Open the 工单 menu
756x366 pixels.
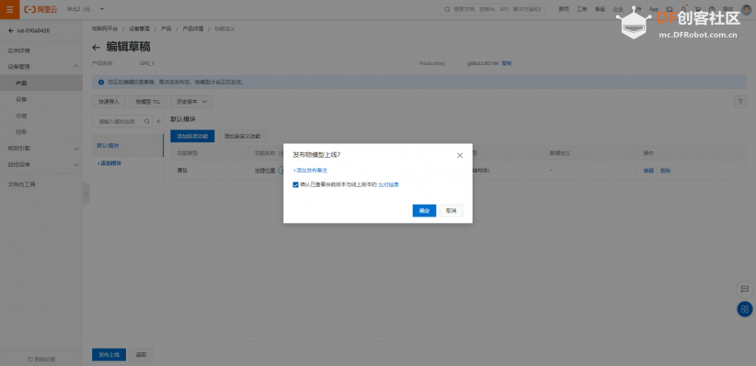582,9
